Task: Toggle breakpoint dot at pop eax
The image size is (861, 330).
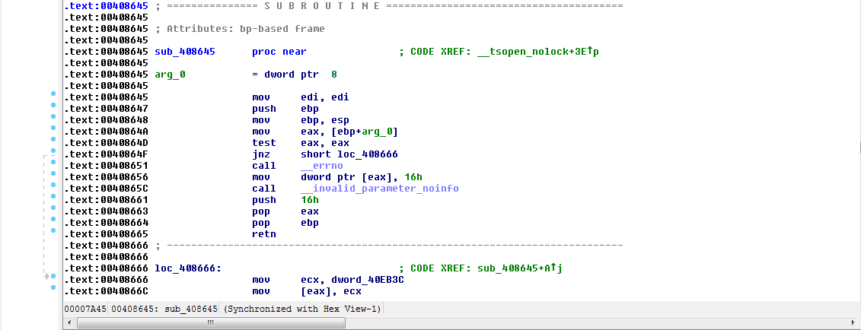Action: click(x=53, y=208)
